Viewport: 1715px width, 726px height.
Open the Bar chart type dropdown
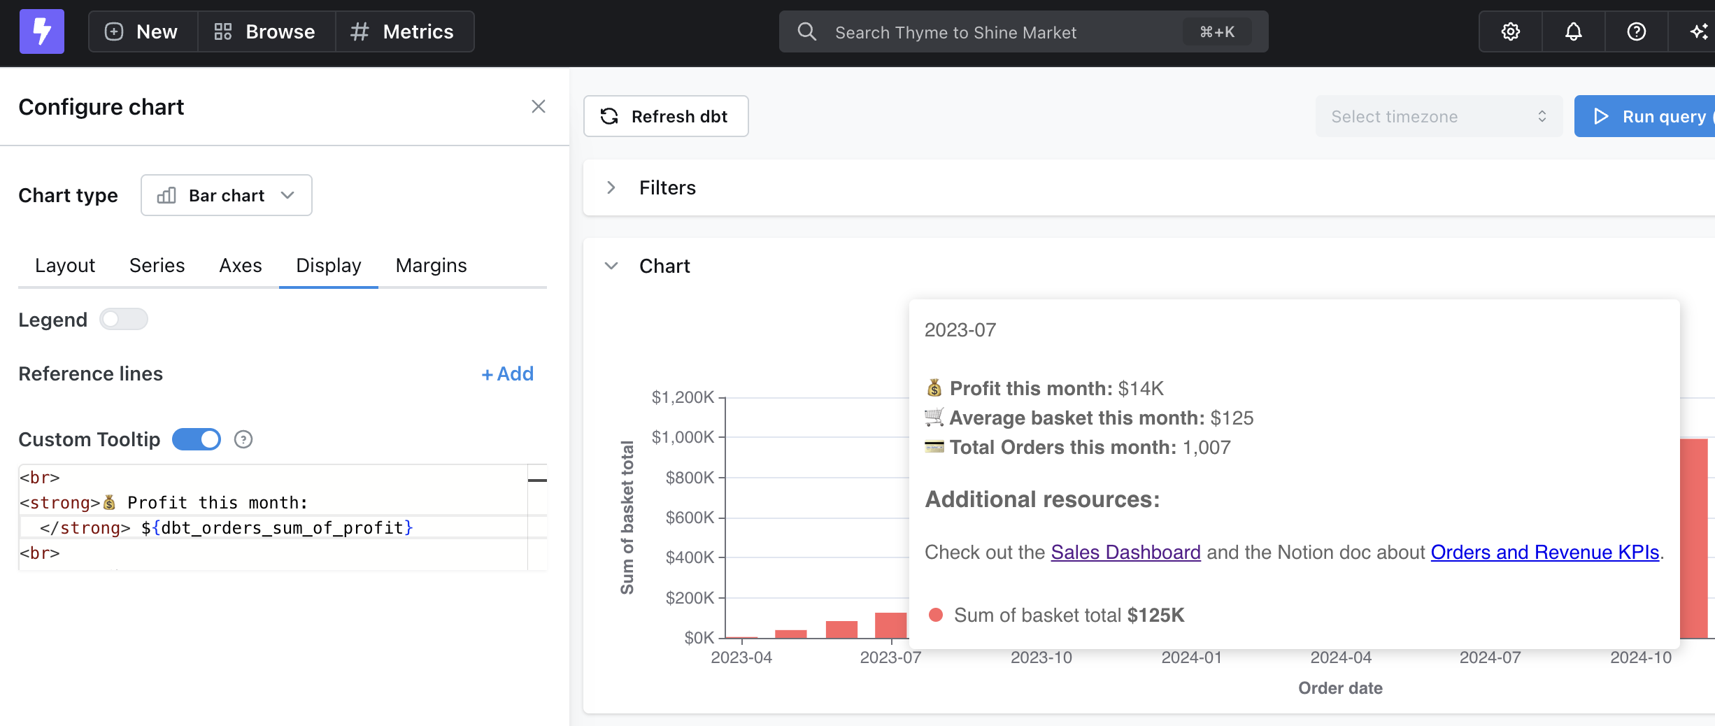coord(226,195)
